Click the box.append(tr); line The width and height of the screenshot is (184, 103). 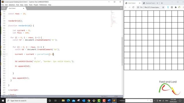click(x=21, y=78)
